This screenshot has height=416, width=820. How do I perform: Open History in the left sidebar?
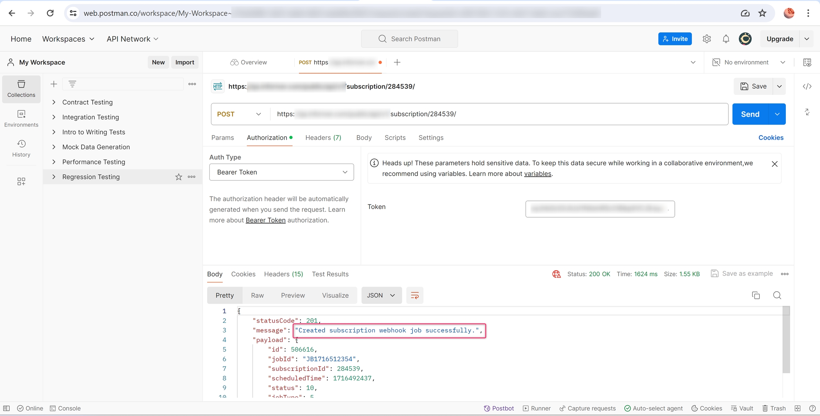click(x=21, y=148)
